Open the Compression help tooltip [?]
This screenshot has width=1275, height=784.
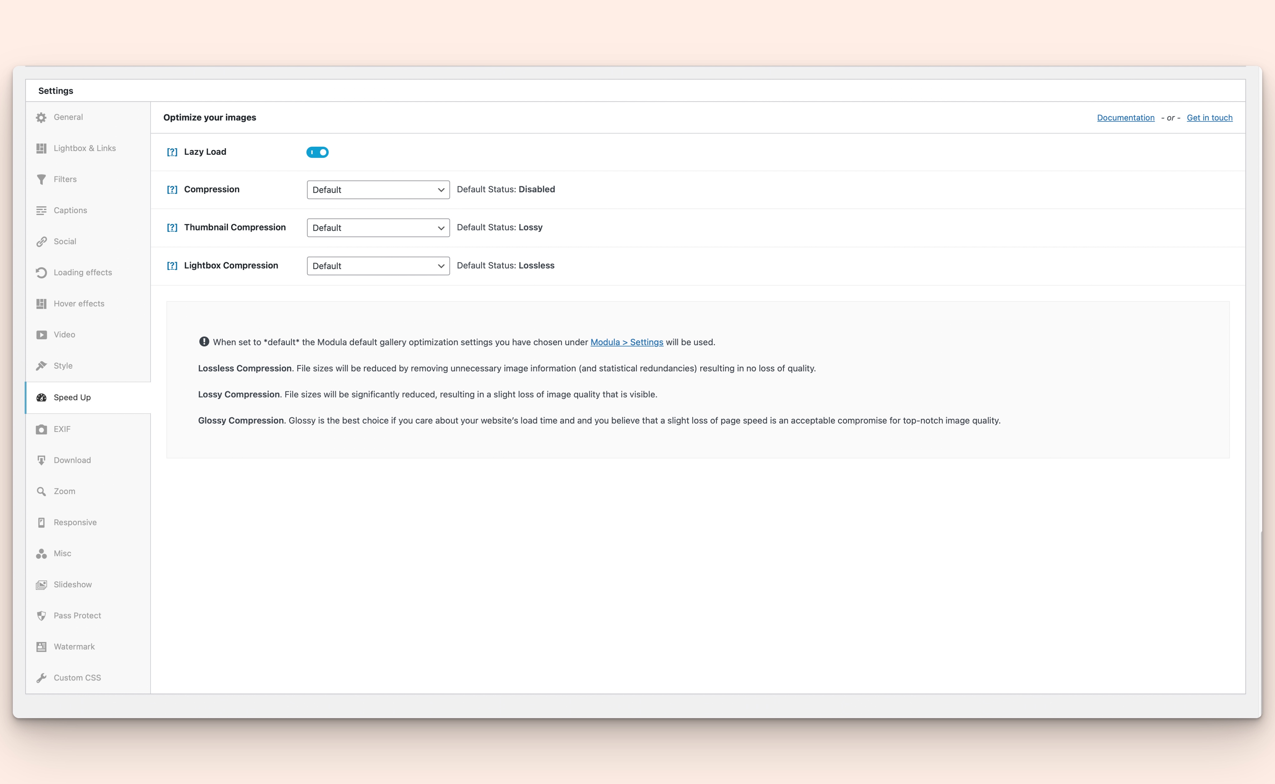tap(172, 190)
